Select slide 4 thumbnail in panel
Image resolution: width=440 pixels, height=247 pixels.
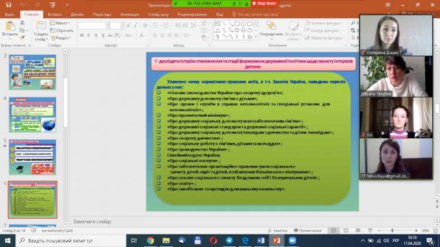point(32,115)
